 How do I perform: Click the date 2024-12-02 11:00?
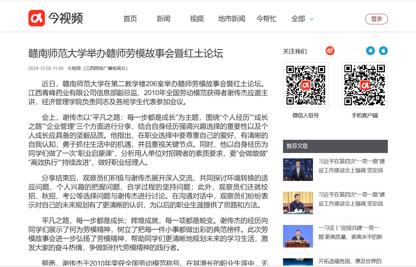(x=46, y=68)
